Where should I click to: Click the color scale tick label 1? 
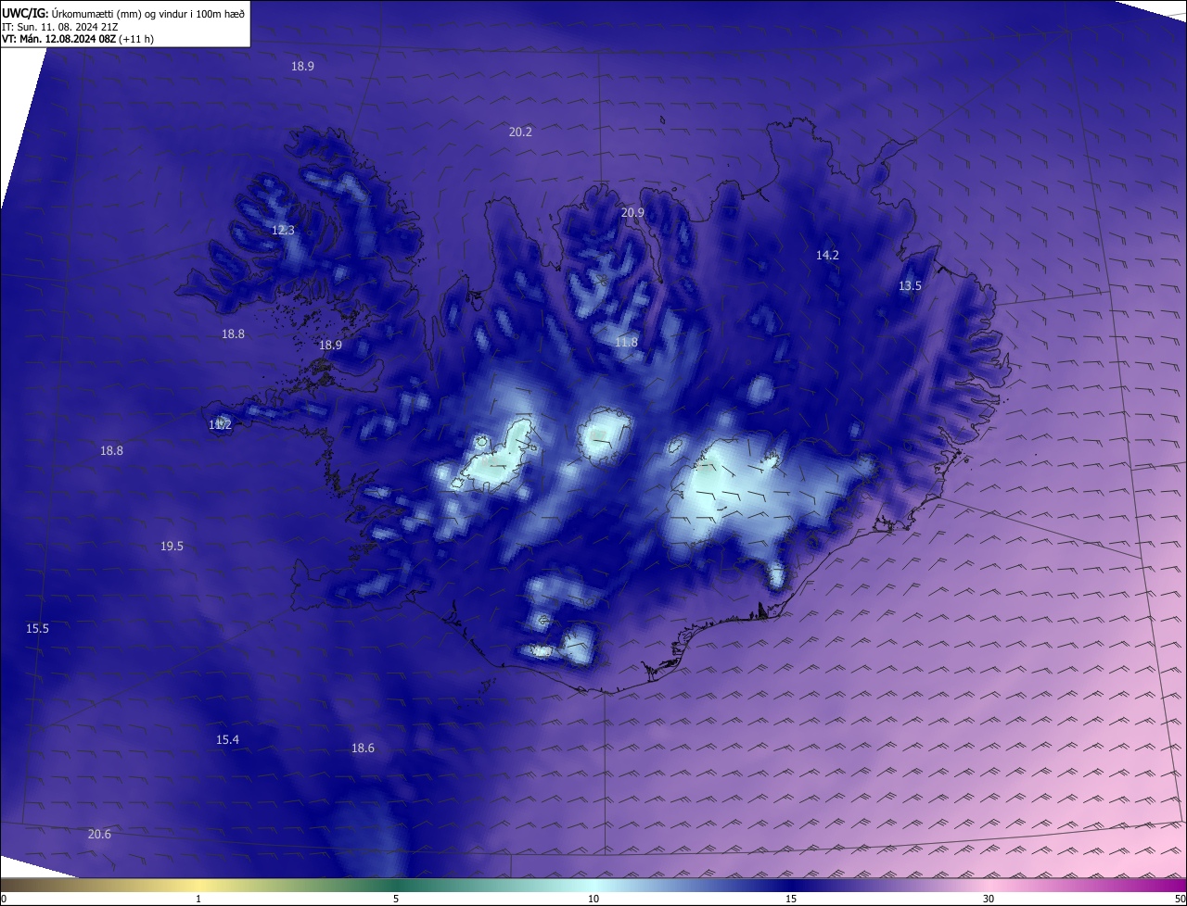[198, 900]
